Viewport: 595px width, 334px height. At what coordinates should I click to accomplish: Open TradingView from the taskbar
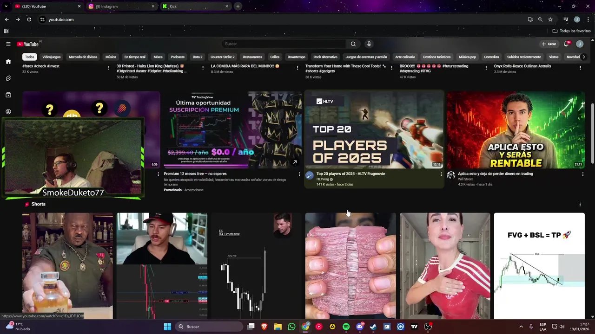click(x=414, y=327)
